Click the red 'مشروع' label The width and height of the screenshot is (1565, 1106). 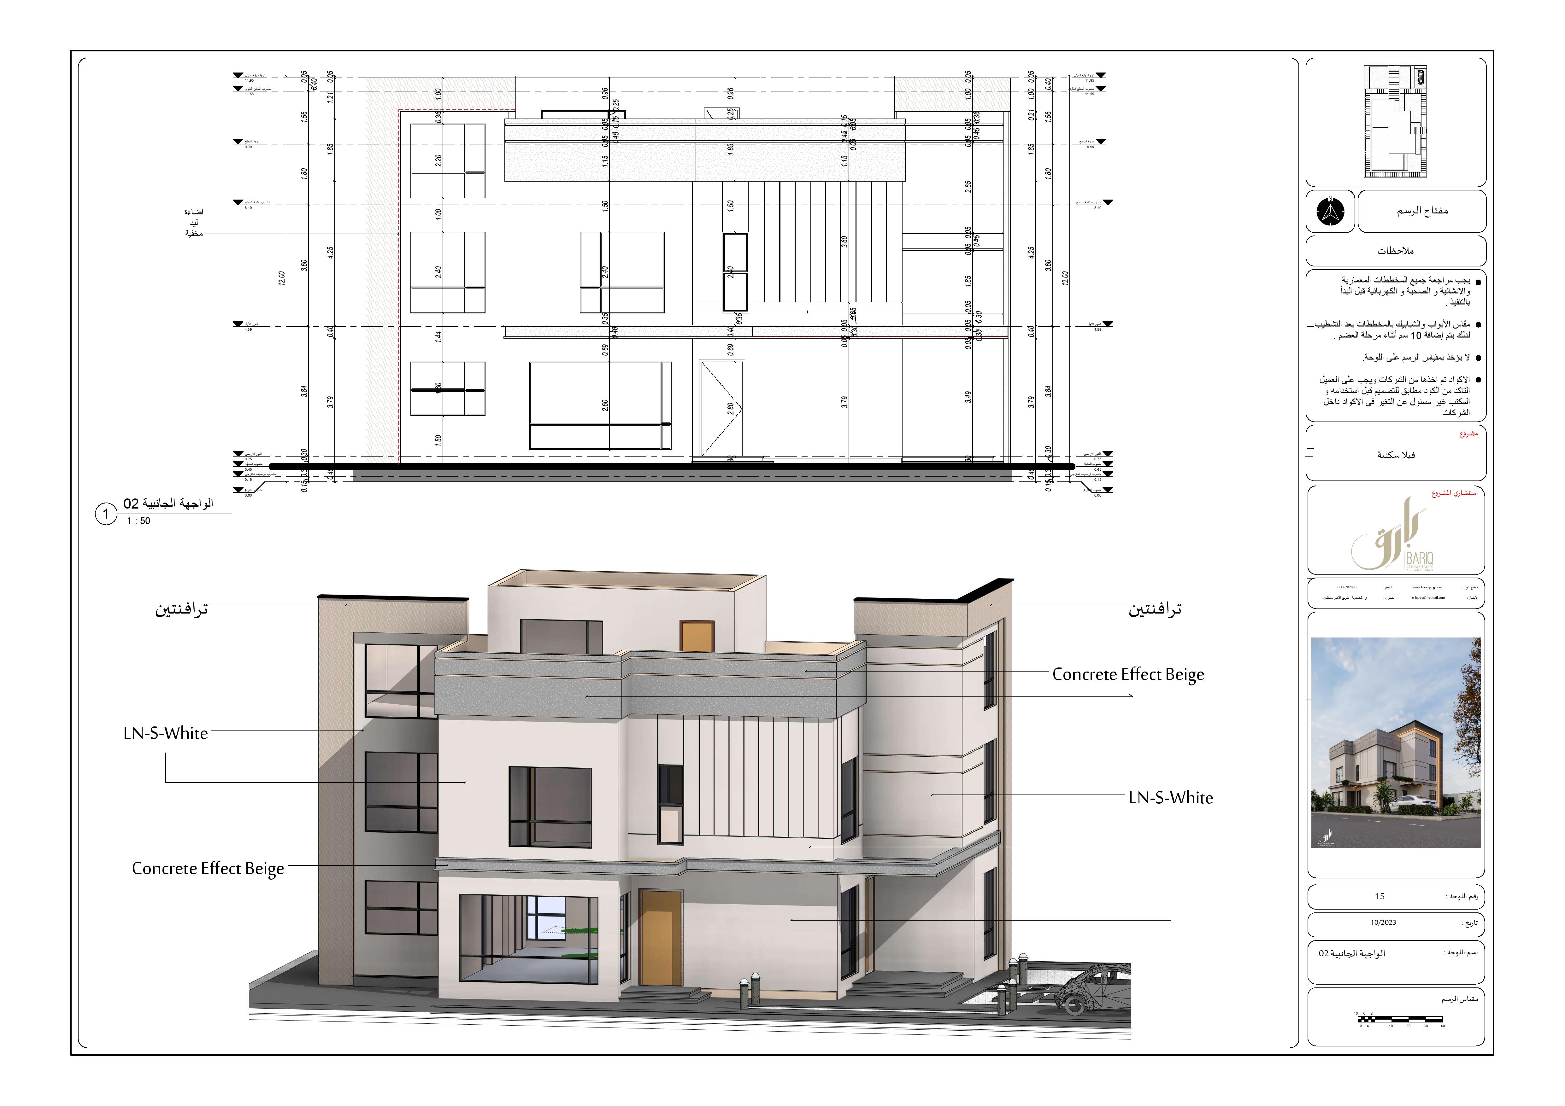[1469, 434]
